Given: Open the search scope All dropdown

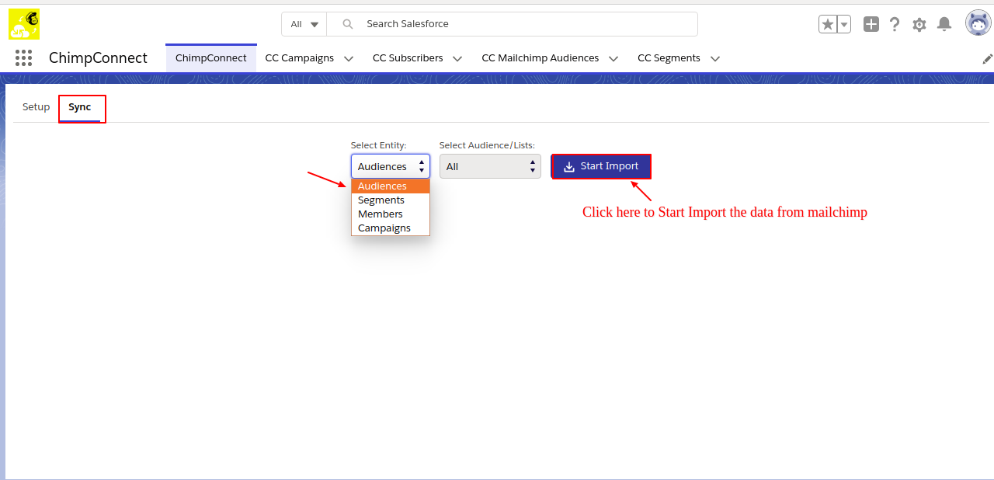Looking at the screenshot, I should pyautogui.click(x=304, y=24).
